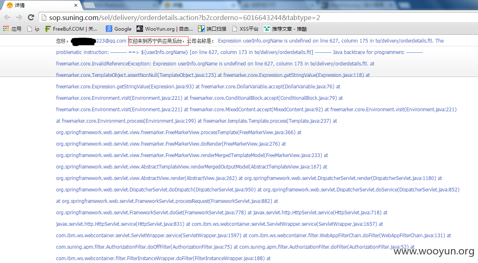Image resolution: width=478 pixels, height=263 pixels.
Task: Click the AbstractTemplateView.renderMergedOutputModel trace line
Action: [x=191, y=167]
